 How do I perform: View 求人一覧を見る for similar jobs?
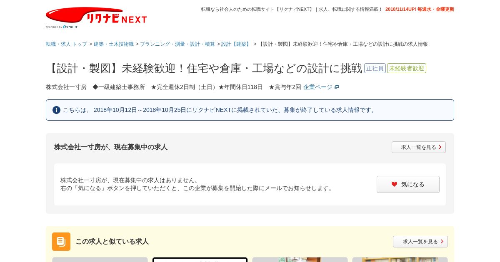point(420,242)
